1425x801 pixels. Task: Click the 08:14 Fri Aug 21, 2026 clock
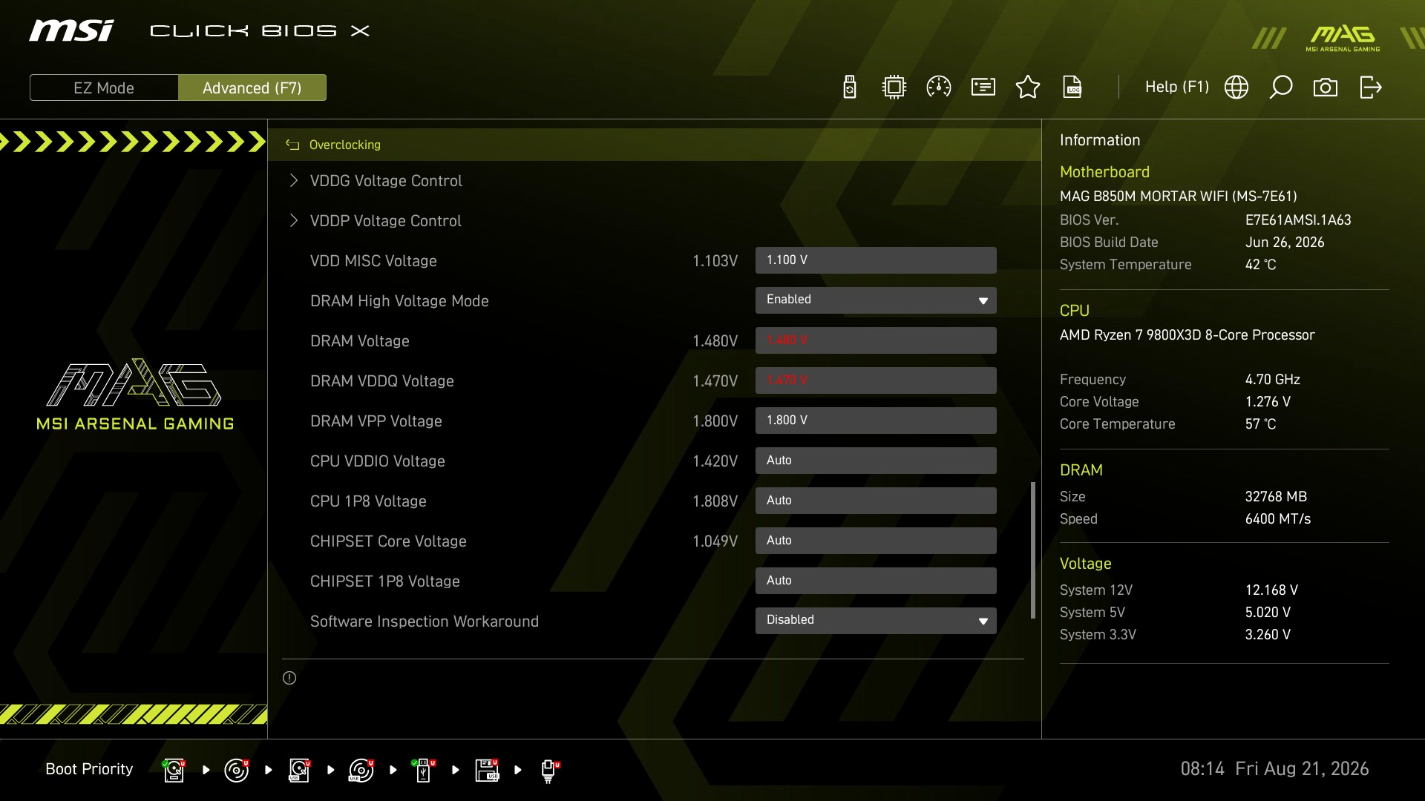click(x=1274, y=768)
